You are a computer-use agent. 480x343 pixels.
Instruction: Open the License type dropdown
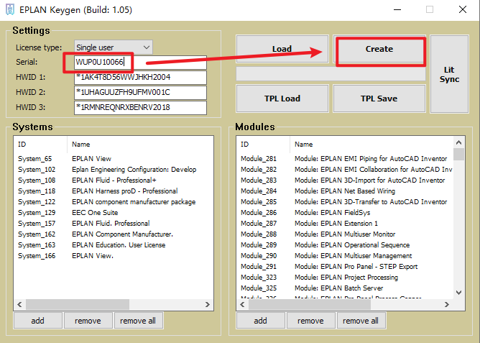[113, 47]
